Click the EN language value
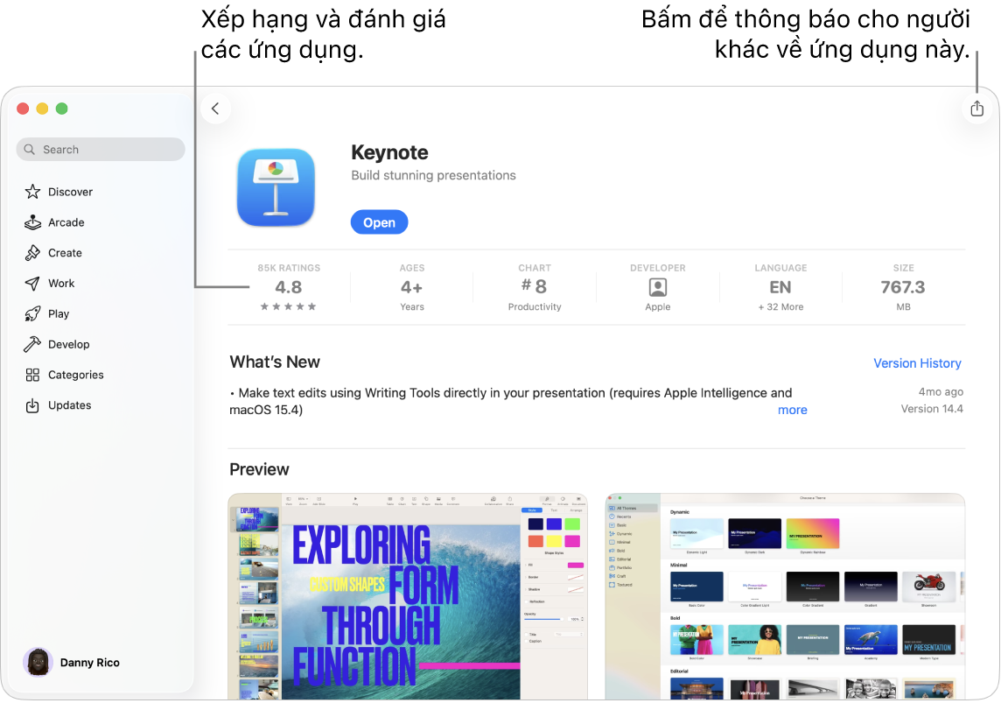The width and height of the screenshot is (1001, 703). [x=780, y=287]
